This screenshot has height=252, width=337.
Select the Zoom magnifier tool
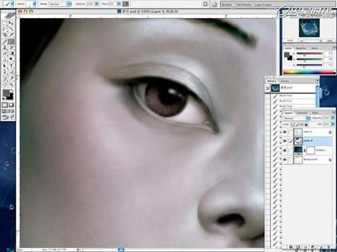[x=11, y=84]
